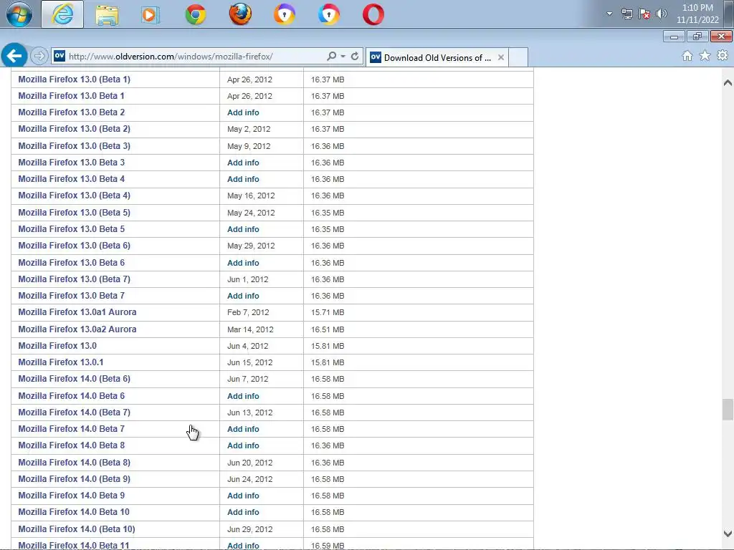Go to Home with the house icon
The image size is (734, 550).
pyautogui.click(x=687, y=56)
